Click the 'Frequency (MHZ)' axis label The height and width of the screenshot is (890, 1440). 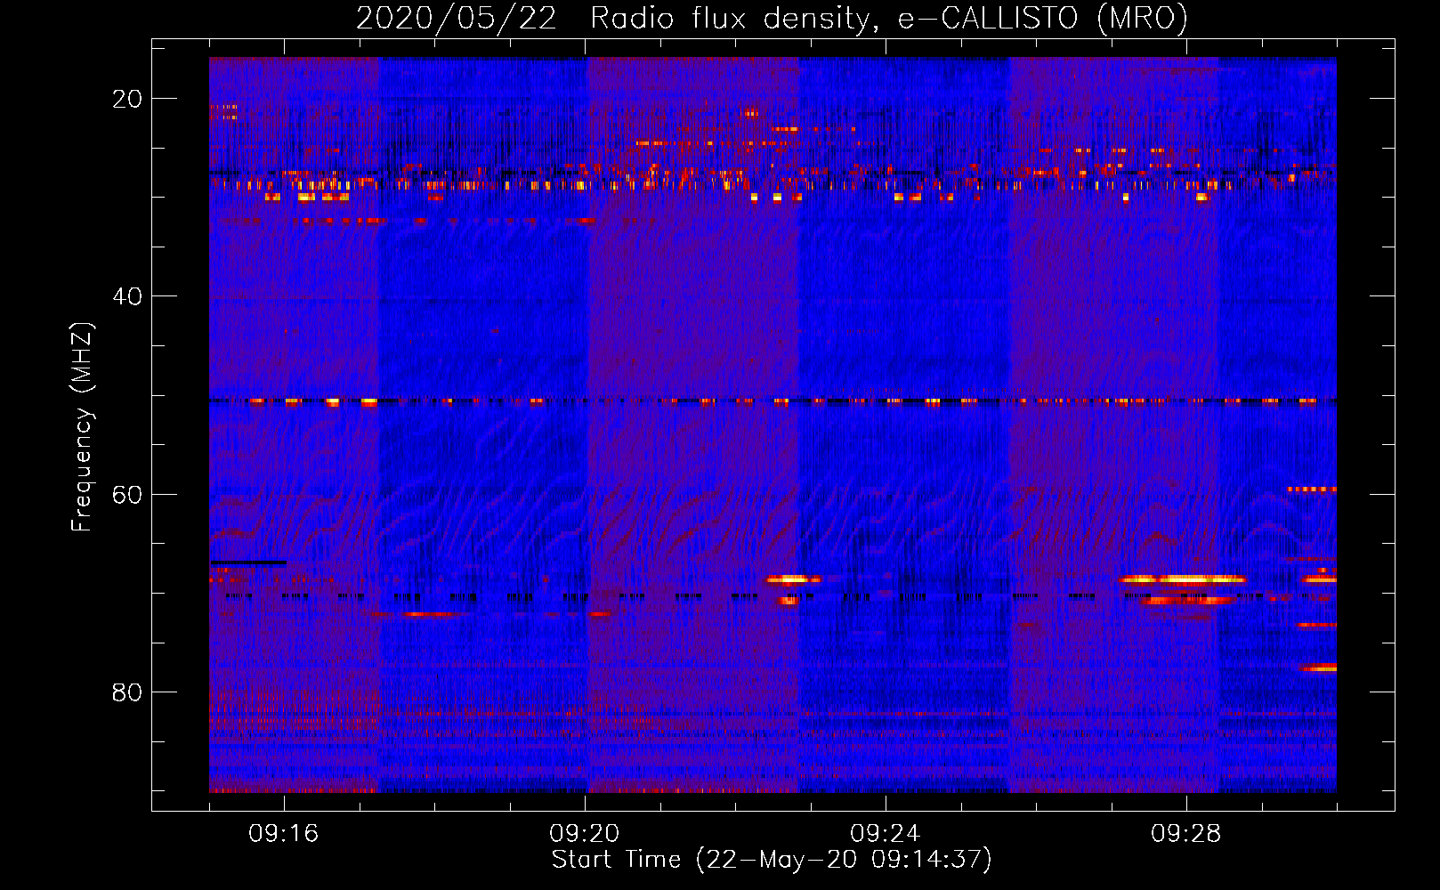82,427
